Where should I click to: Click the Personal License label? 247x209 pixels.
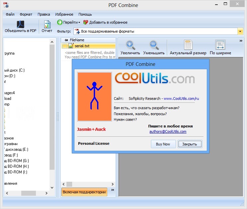(x=94, y=143)
